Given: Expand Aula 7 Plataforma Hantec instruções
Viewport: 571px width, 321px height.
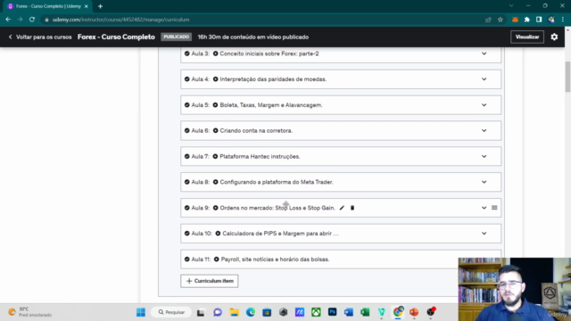Looking at the screenshot, I should tap(484, 157).
